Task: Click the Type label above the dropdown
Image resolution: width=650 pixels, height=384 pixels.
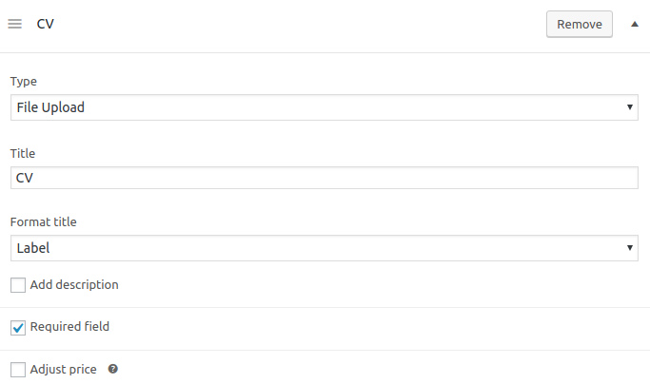Action: [x=24, y=82]
